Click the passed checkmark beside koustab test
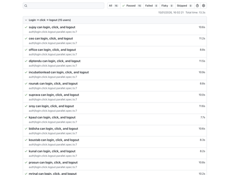 [26, 140]
